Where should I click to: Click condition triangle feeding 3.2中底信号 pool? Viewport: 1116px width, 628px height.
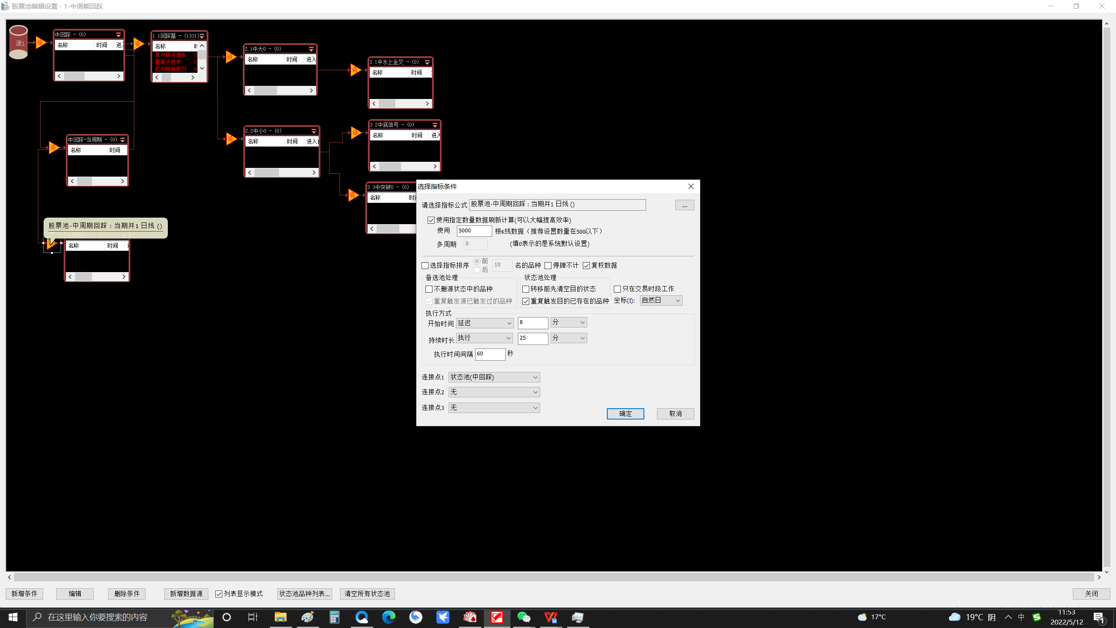coord(356,133)
